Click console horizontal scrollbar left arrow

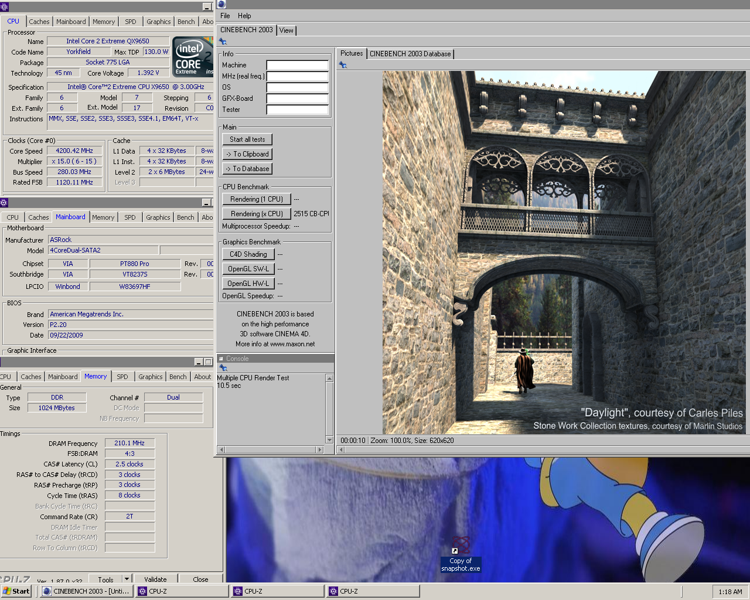pos(221,450)
